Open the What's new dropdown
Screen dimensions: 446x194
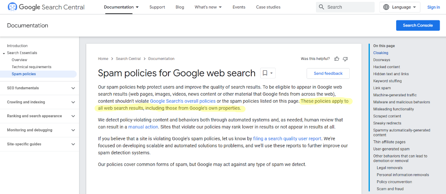(208, 7)
